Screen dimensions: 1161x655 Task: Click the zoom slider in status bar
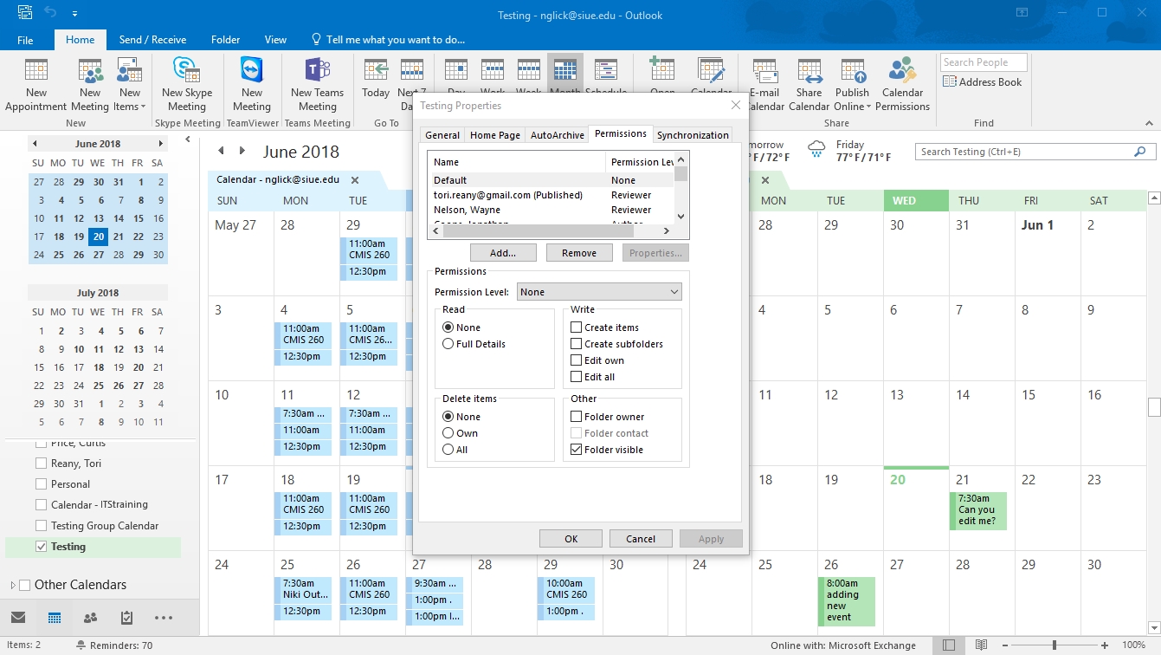pyautogui.click(x=1054, y=645)
